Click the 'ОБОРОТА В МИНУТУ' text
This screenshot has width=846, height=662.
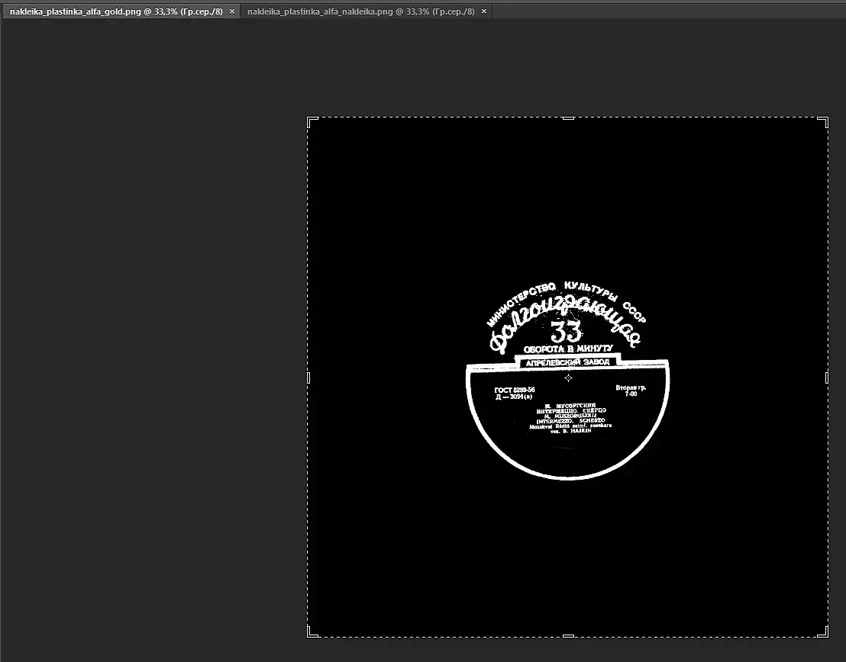[568, 349]
